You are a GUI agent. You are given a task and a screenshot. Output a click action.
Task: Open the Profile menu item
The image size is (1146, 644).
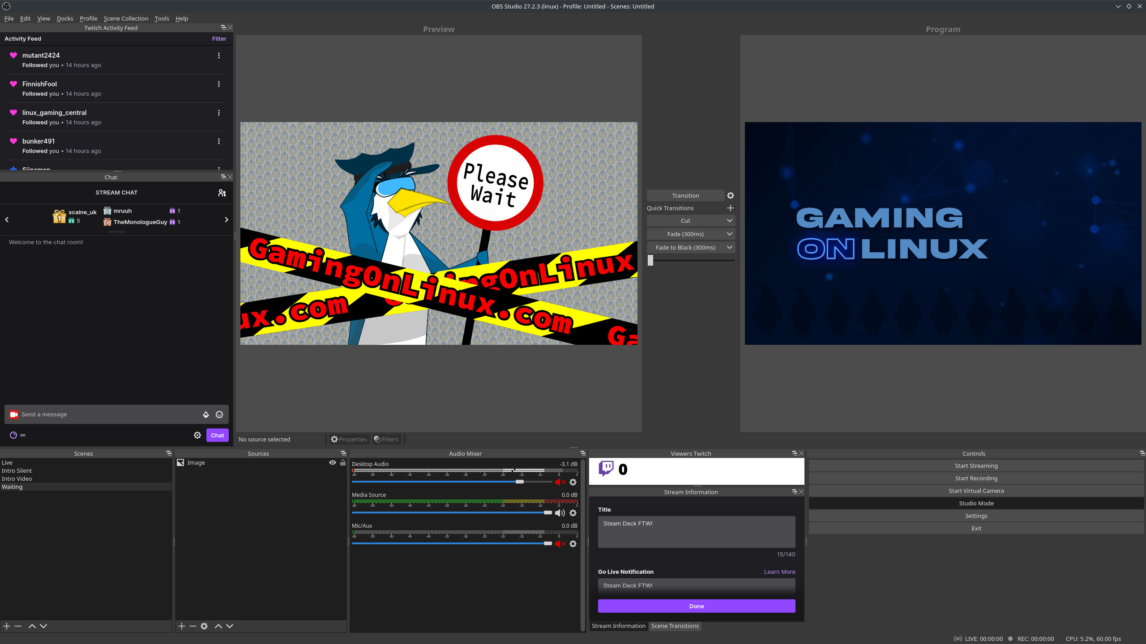(x=88, y=18)
